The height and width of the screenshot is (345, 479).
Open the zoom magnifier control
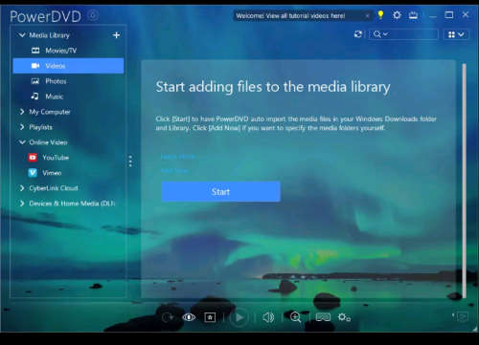(x=295, y=317)
